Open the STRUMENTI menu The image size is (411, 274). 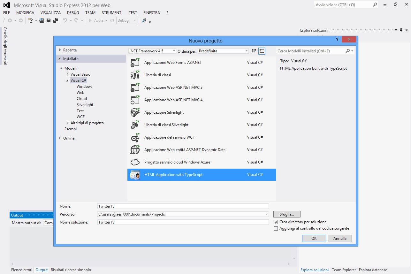pyautogui.click(x=112, y=13)
